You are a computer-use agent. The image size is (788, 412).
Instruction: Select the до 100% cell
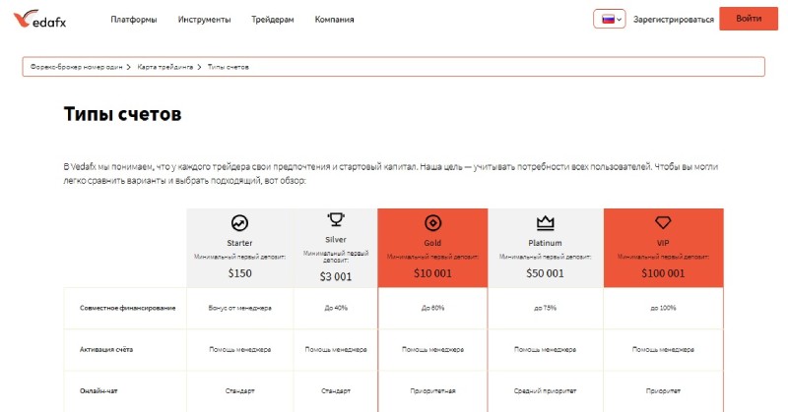pyautogui.click(x=663, y=308)
